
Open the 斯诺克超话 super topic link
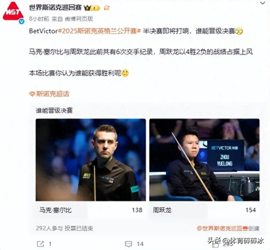[x=53, y=94]
